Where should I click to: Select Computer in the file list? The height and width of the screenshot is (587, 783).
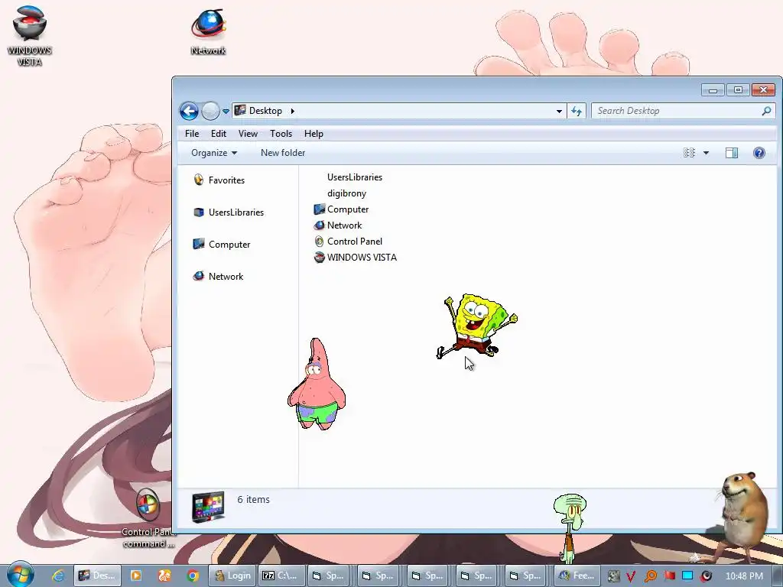tap(348, 209)
